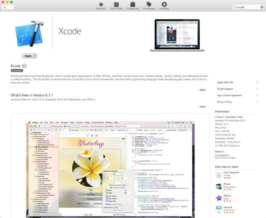The image size is (266, 218).
Task: Click the search magnifier icon
Action: 235,7
